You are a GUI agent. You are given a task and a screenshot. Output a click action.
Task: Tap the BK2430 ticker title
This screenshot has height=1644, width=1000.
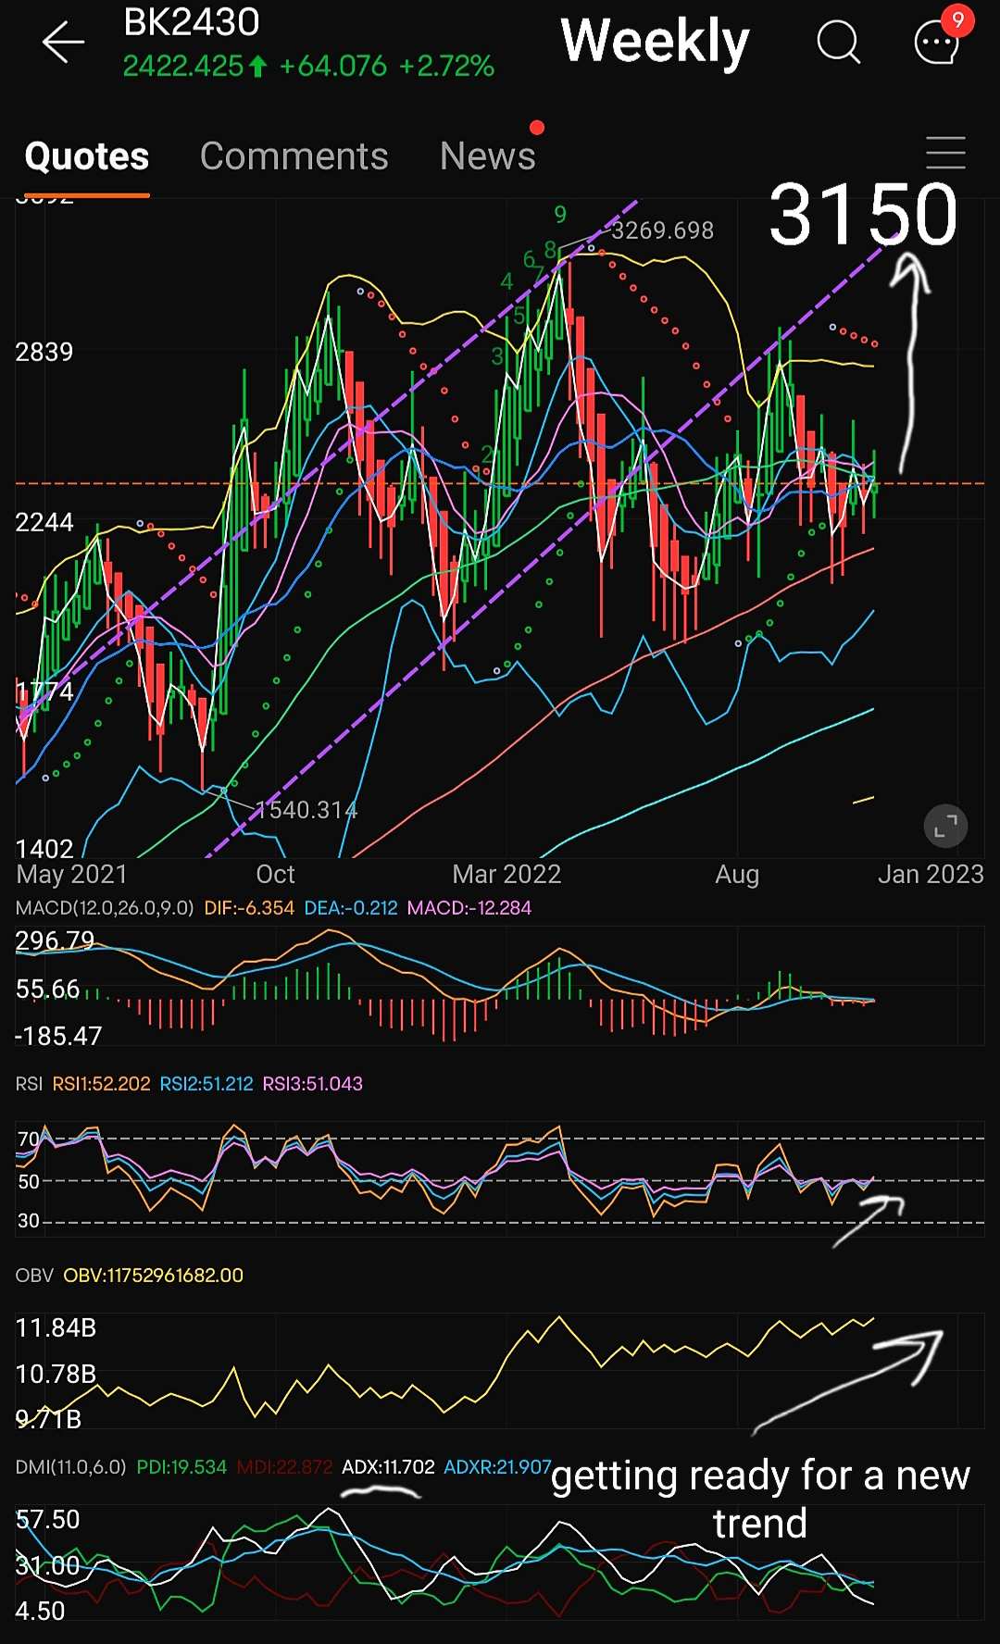pos(192,22)
